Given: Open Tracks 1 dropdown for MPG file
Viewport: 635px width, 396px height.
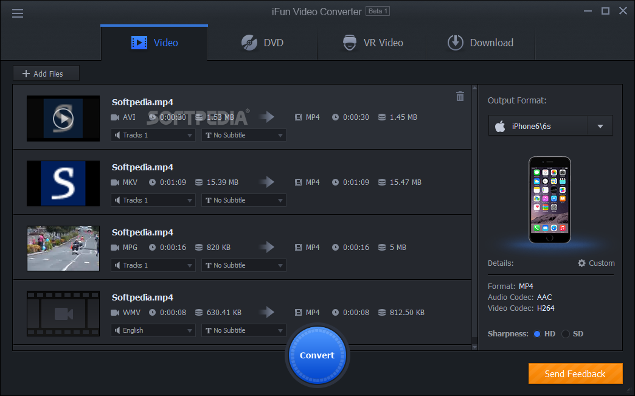Looking at the screenshot, I should (153, 265).
